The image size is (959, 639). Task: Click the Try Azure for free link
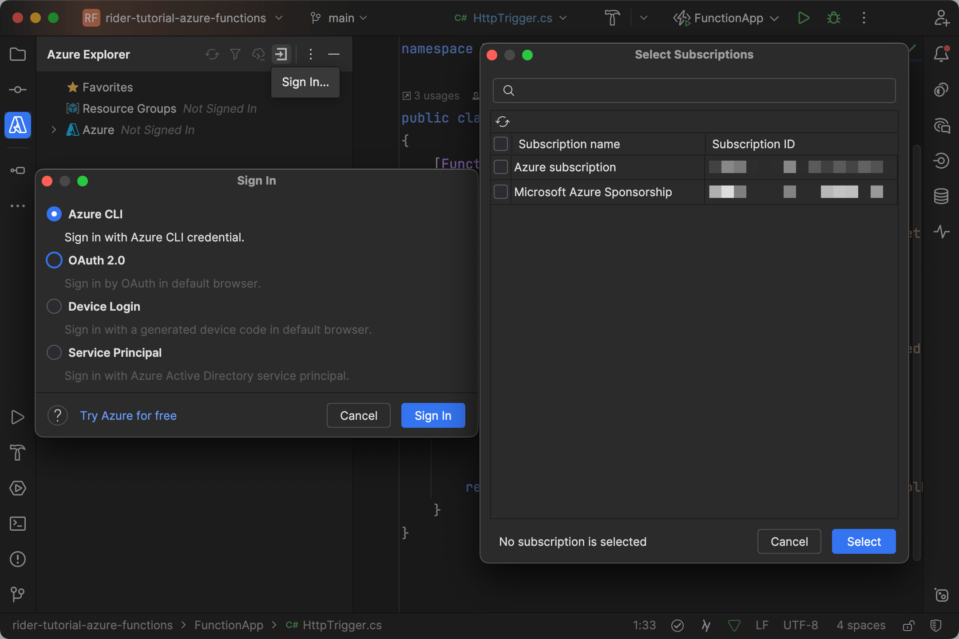(x=128, y=415)
